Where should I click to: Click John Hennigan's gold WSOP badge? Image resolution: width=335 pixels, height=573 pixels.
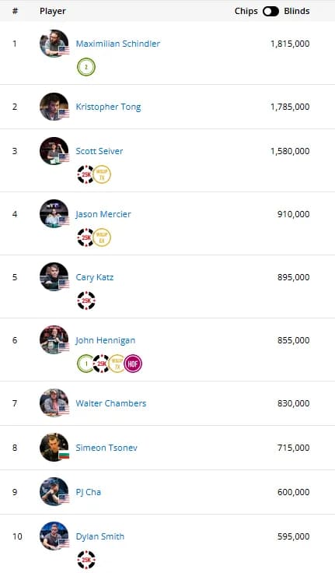(117, 364)
